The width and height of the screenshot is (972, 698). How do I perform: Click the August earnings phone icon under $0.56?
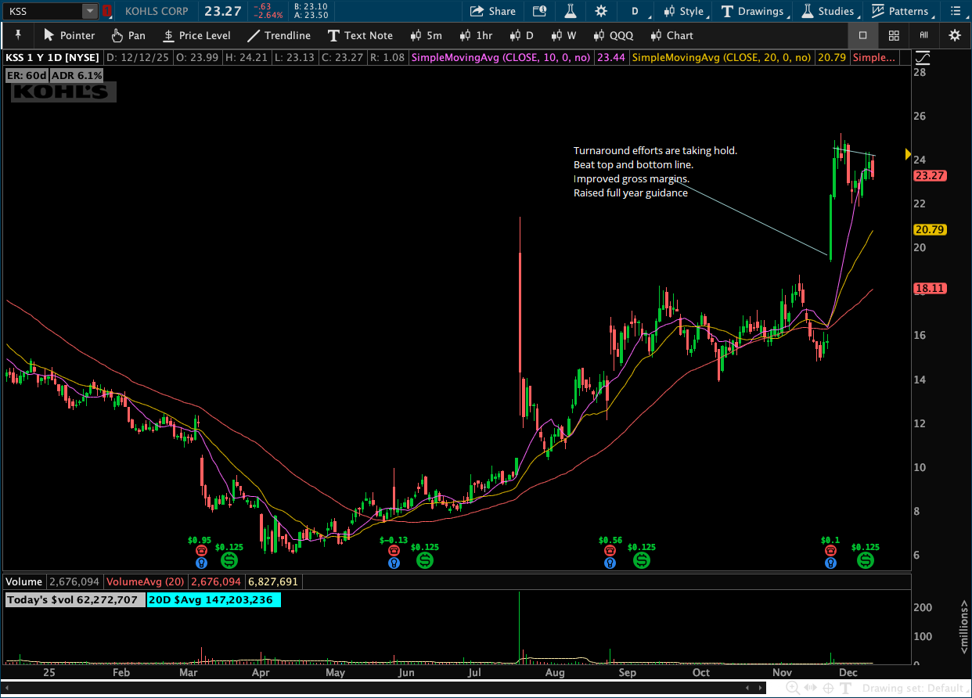pos(610,551)
